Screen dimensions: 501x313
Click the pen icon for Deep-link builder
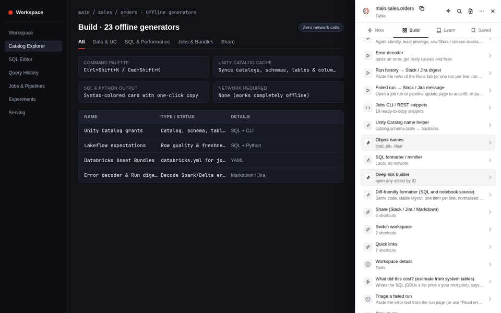368,177
